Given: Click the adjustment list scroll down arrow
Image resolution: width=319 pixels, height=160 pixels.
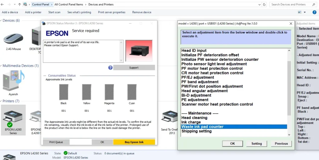Looking at the screenshot, I should tap(289, 134).
